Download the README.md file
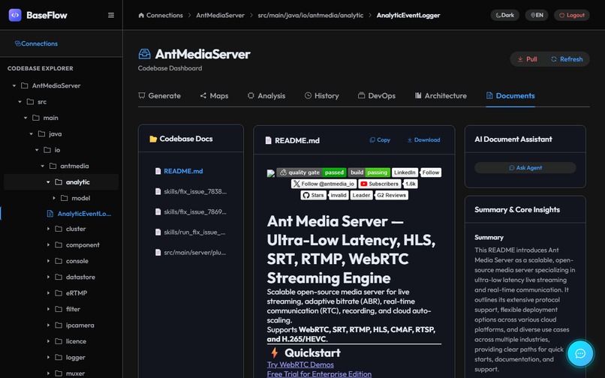605x378 pixels. 423,140
